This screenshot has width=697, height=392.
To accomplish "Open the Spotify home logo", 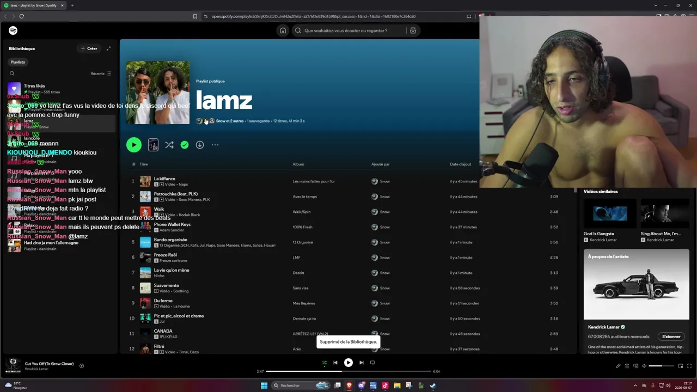I will coord(13,30).
